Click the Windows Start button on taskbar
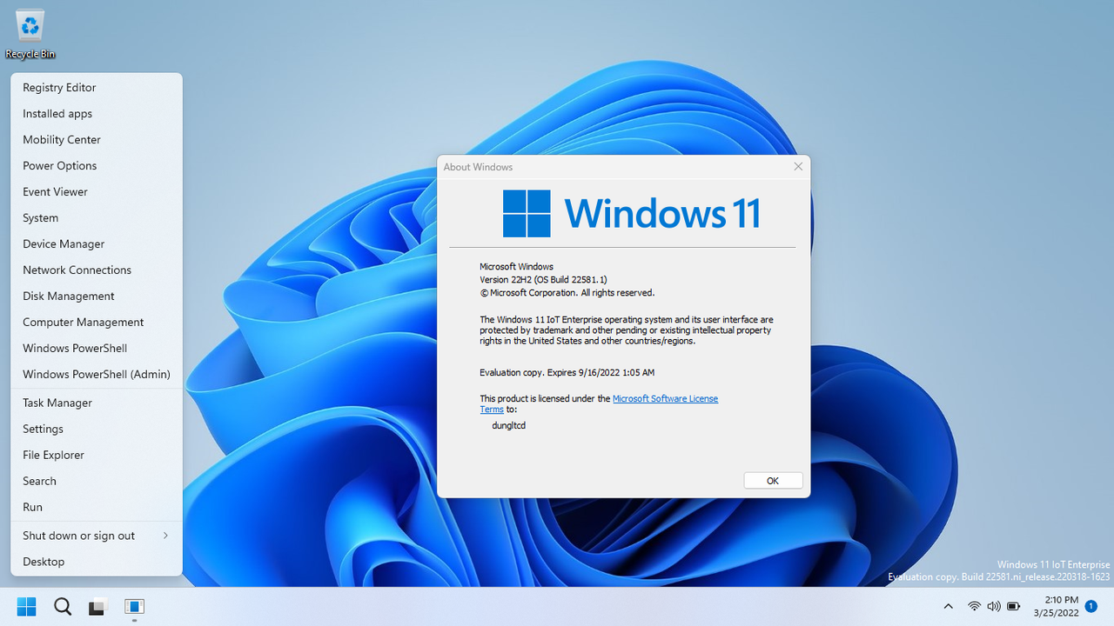1114x626 pixels. [x=27, y=606]
